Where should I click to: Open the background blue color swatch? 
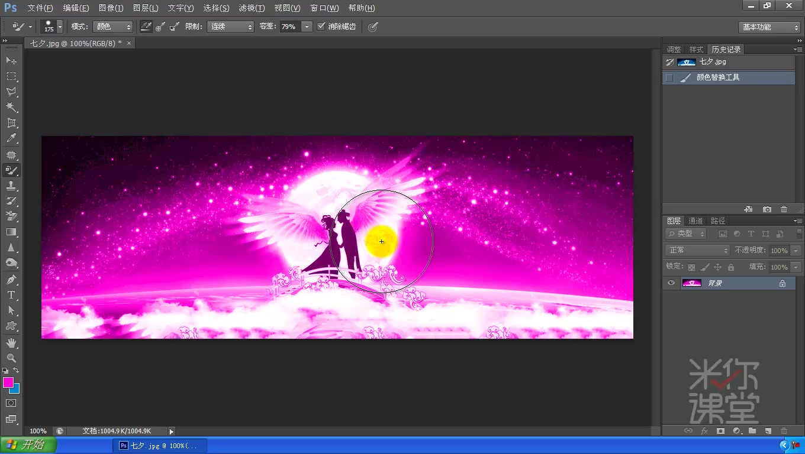(16, 390)
